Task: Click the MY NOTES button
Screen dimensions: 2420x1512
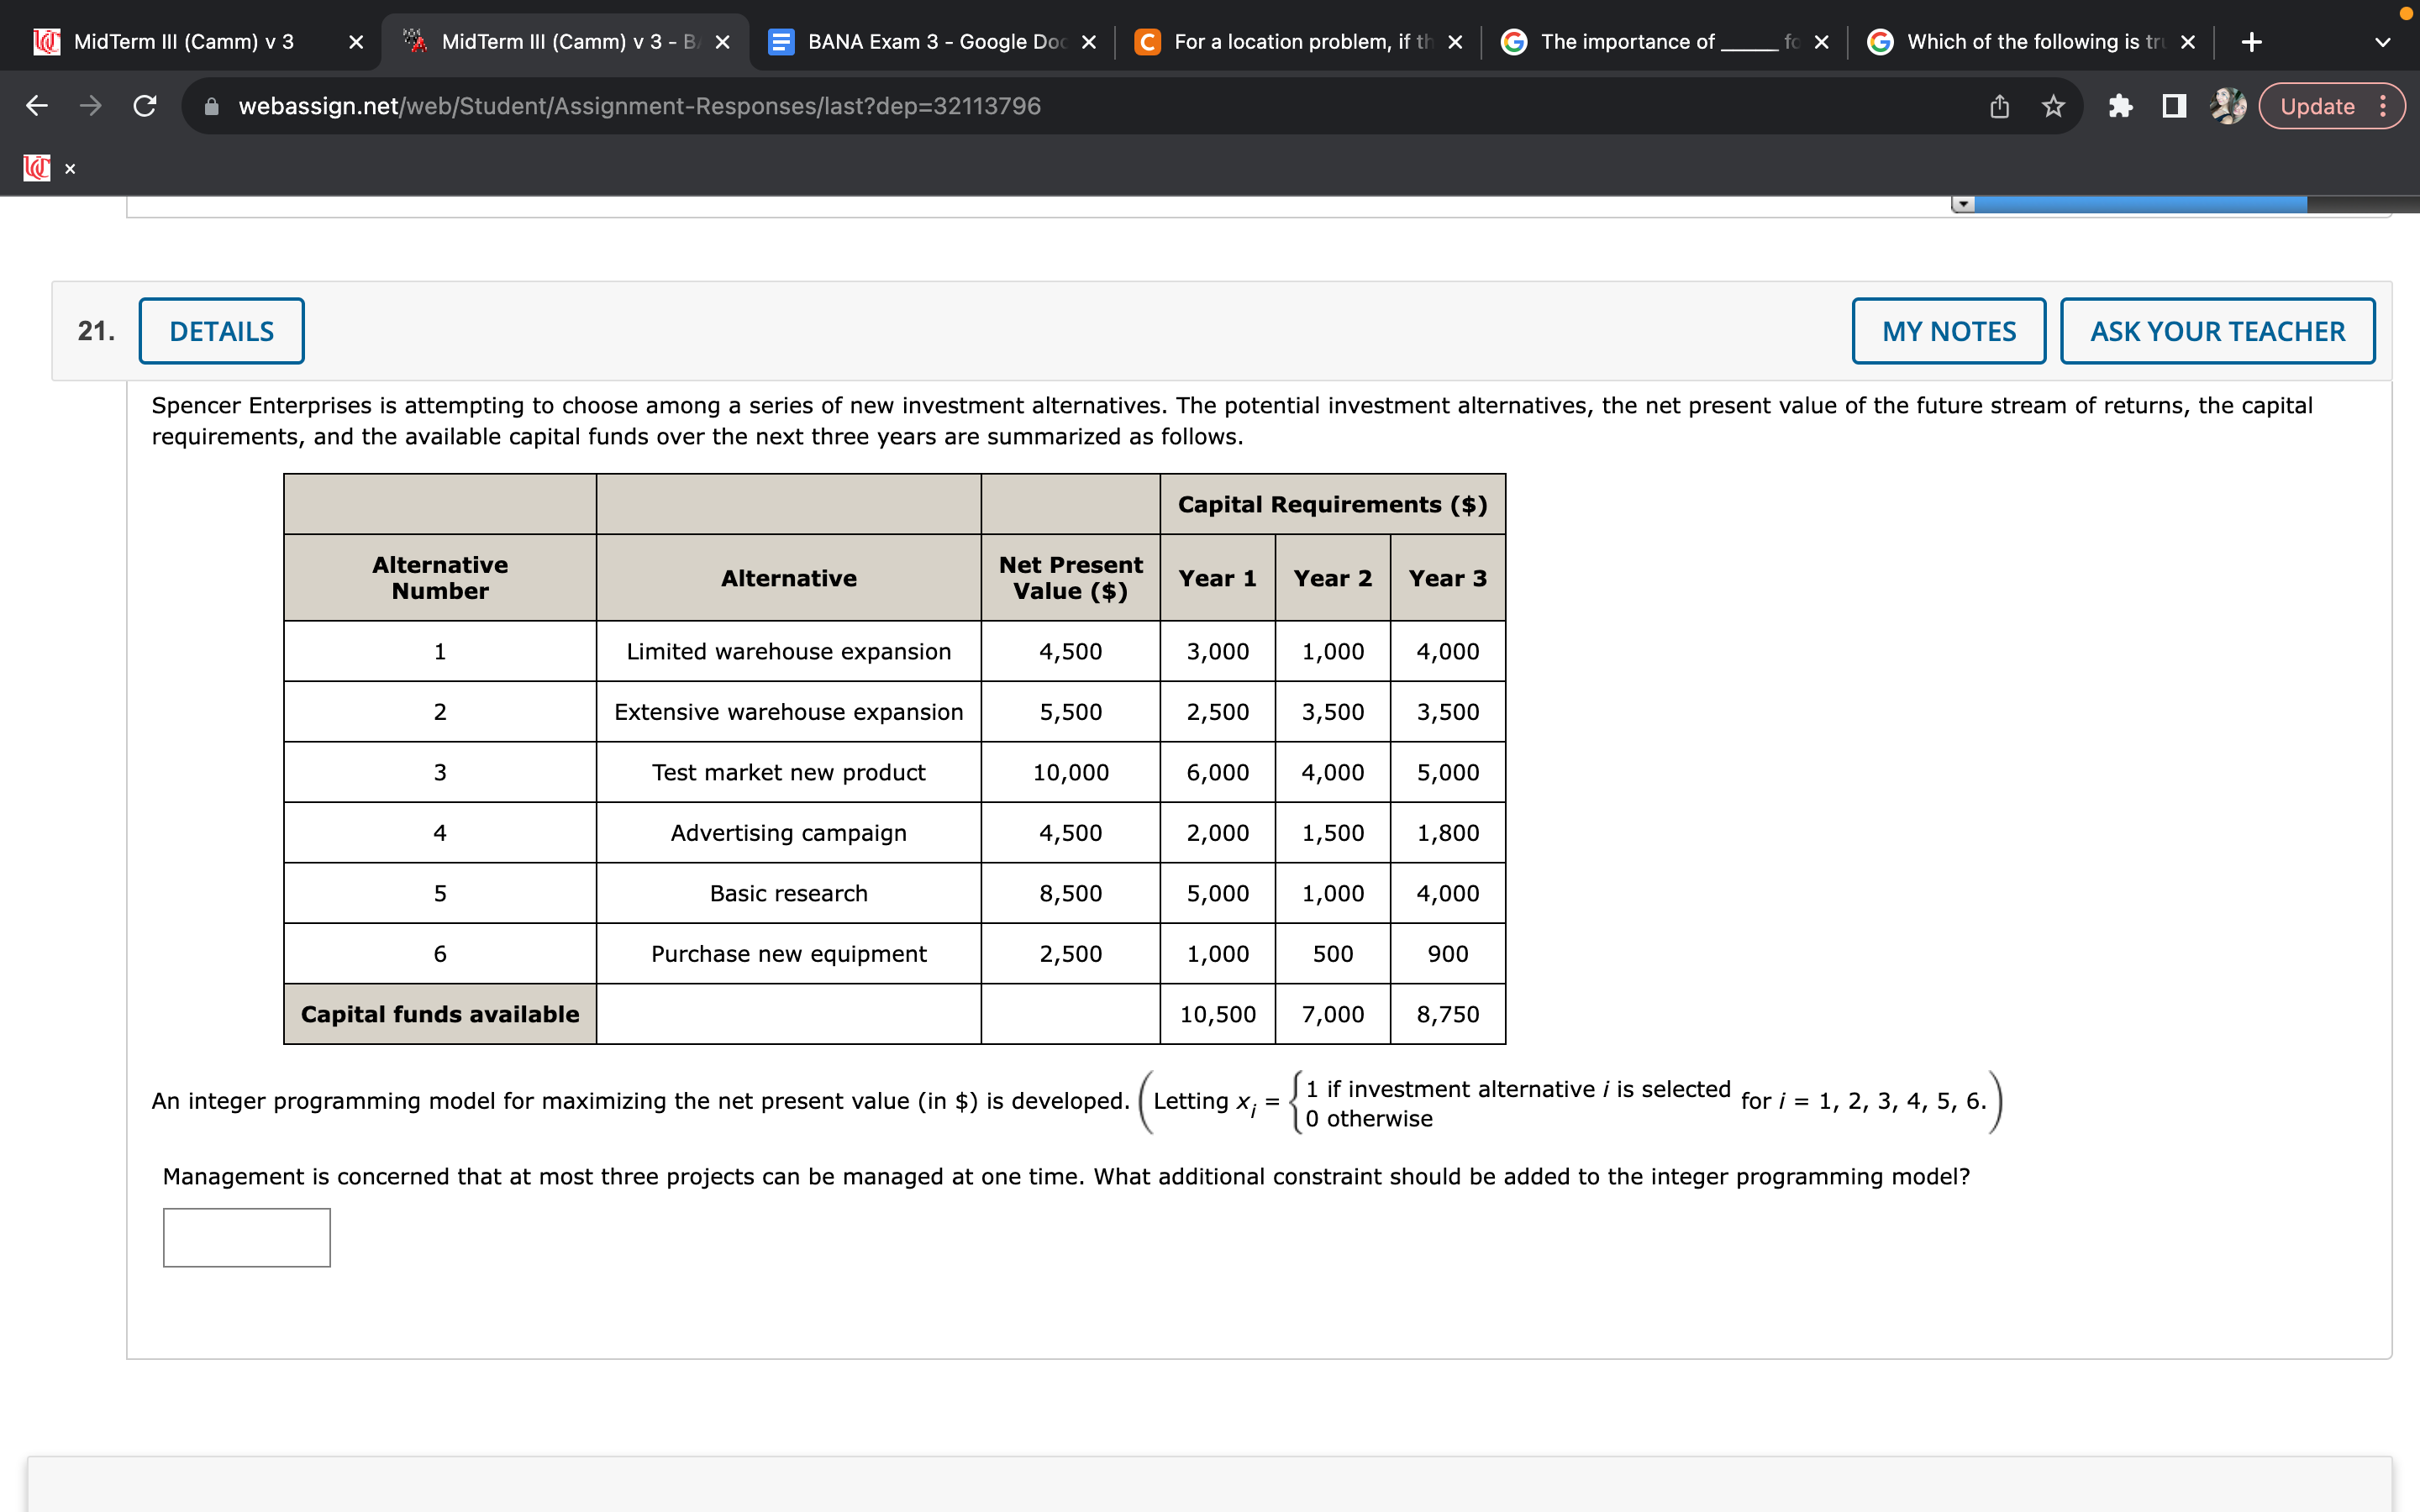Action: pos(1948,331)
